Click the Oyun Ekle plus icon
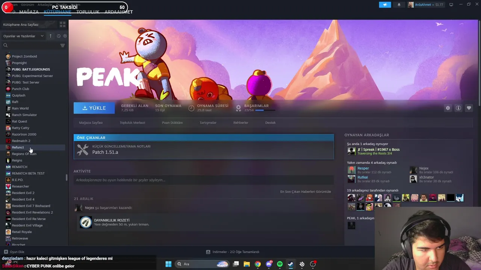This screenshot has height=270, width=481. coord(6,252)
